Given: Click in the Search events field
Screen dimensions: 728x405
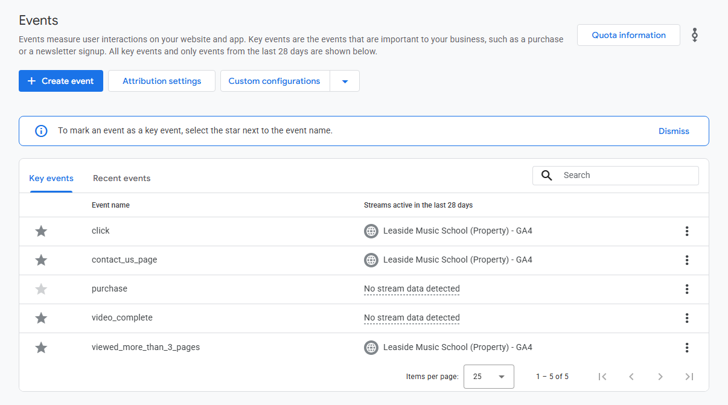Looking at the screenshot, I should point(616,176).
